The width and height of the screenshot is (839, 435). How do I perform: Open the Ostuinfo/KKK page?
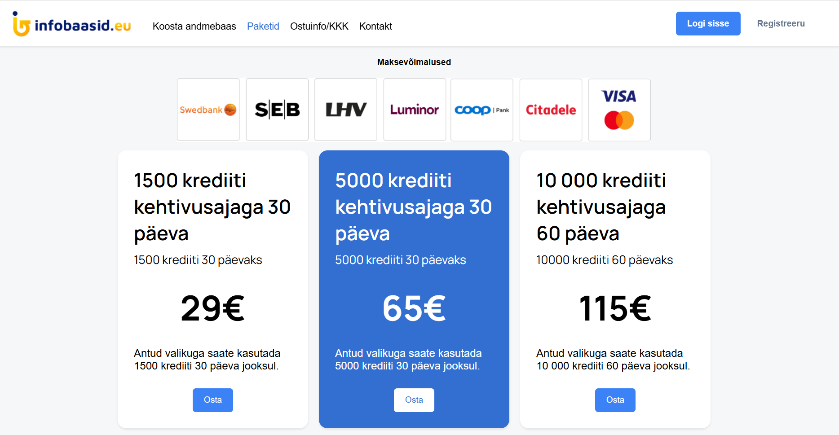[319, 26]
